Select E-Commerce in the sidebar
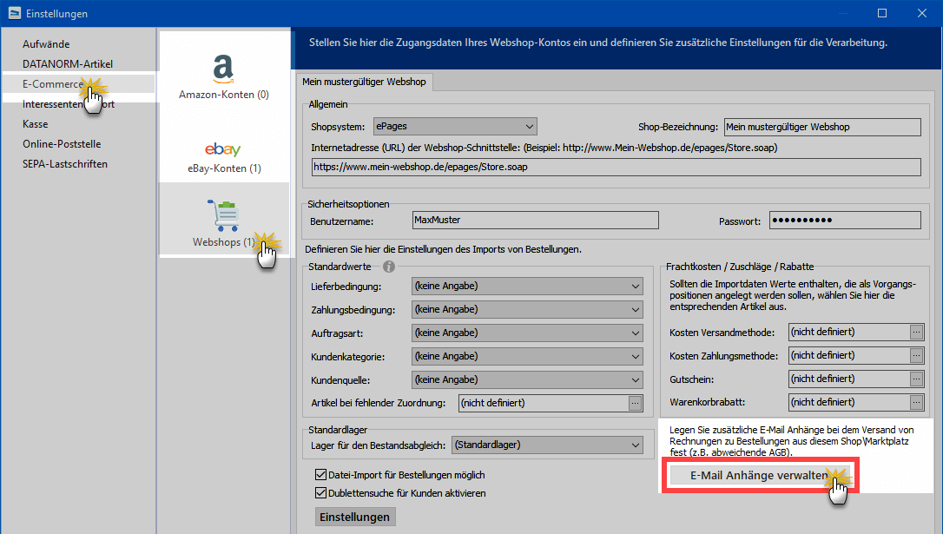Viewport: 943px width, 534px height. (78, 83)
